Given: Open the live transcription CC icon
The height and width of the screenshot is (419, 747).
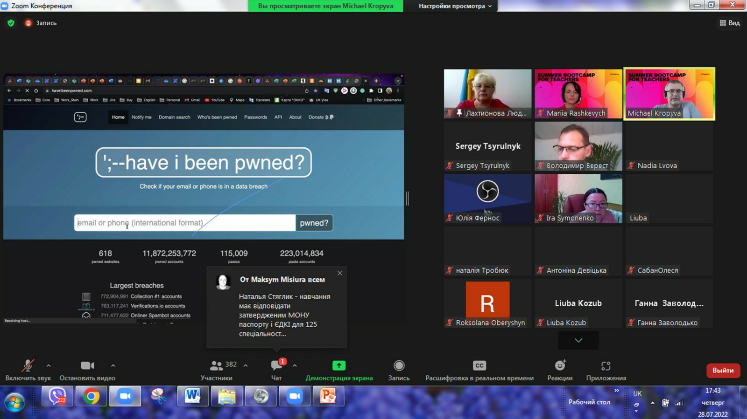Looking at the screenshot, I should (479, 366).
